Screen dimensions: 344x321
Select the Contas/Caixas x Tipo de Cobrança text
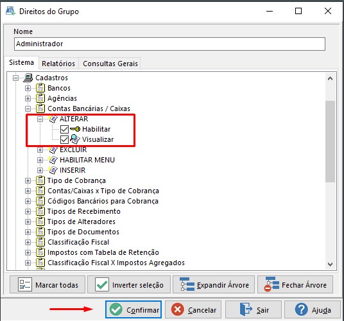[x=103, y=191]
